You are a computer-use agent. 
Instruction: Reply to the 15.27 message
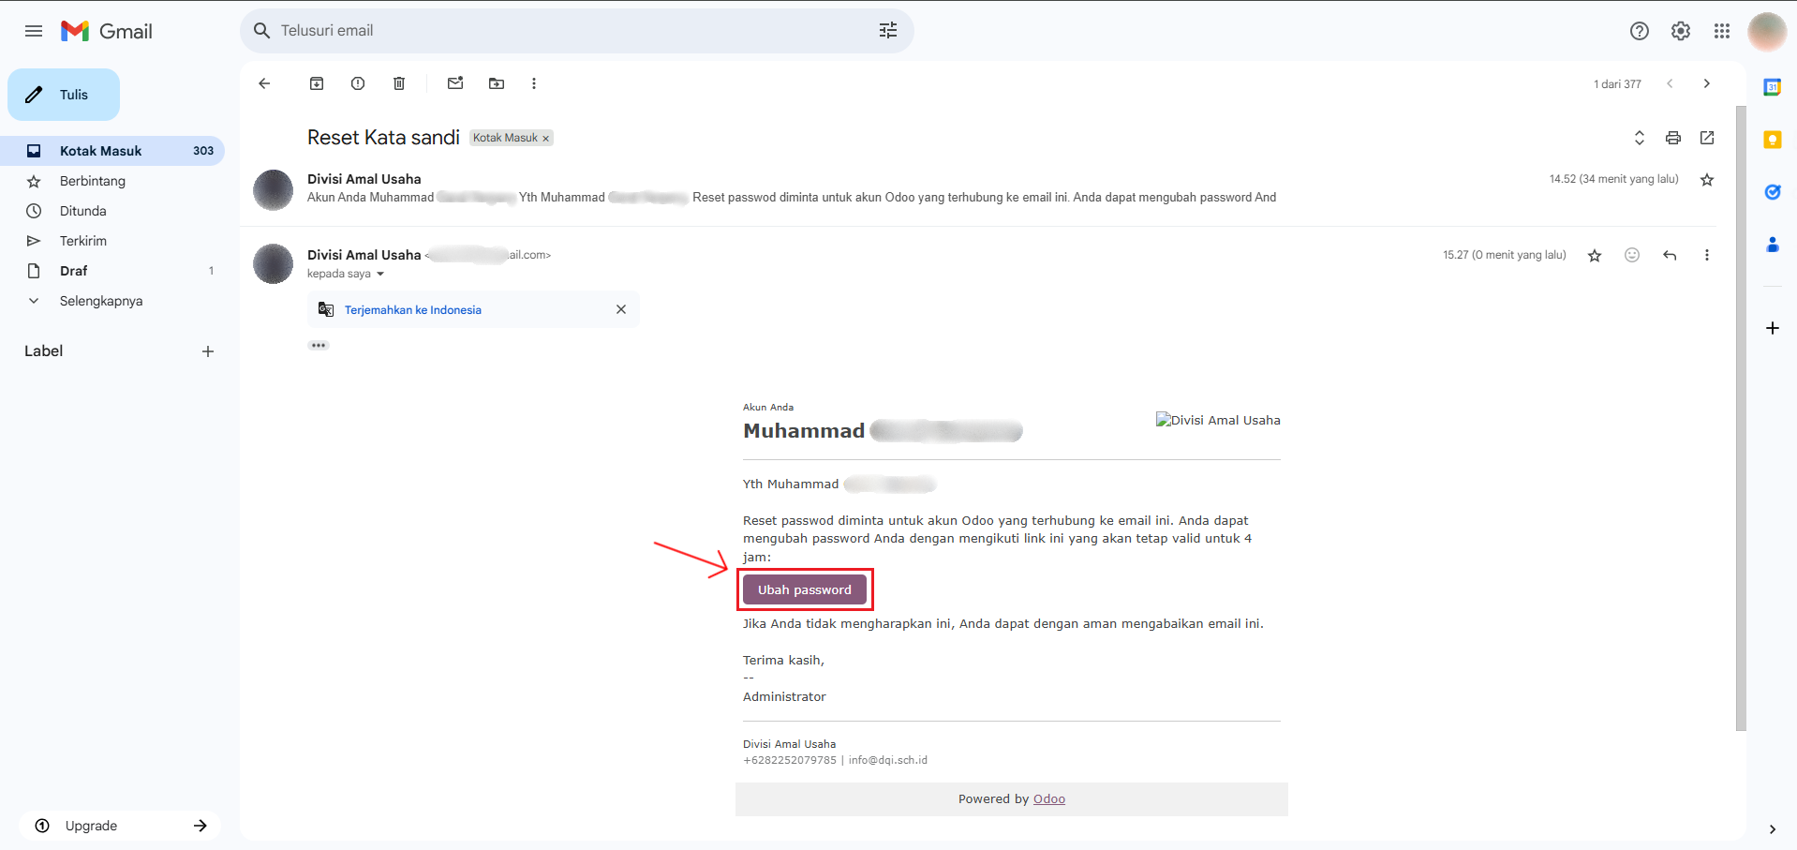[1670, 255]
